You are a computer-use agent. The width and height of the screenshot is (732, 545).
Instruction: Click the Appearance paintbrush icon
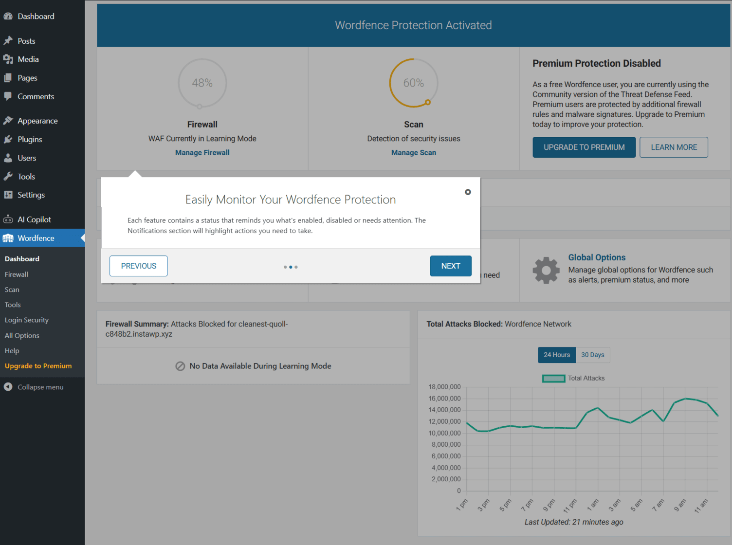tap(8, 121)
